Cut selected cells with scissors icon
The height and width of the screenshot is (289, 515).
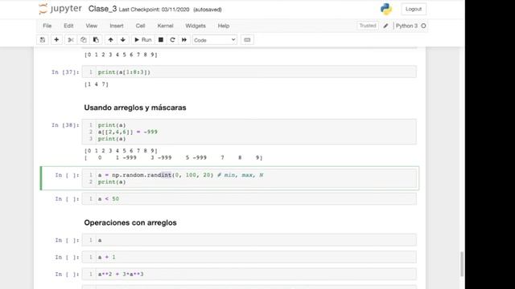coord(71,40)
